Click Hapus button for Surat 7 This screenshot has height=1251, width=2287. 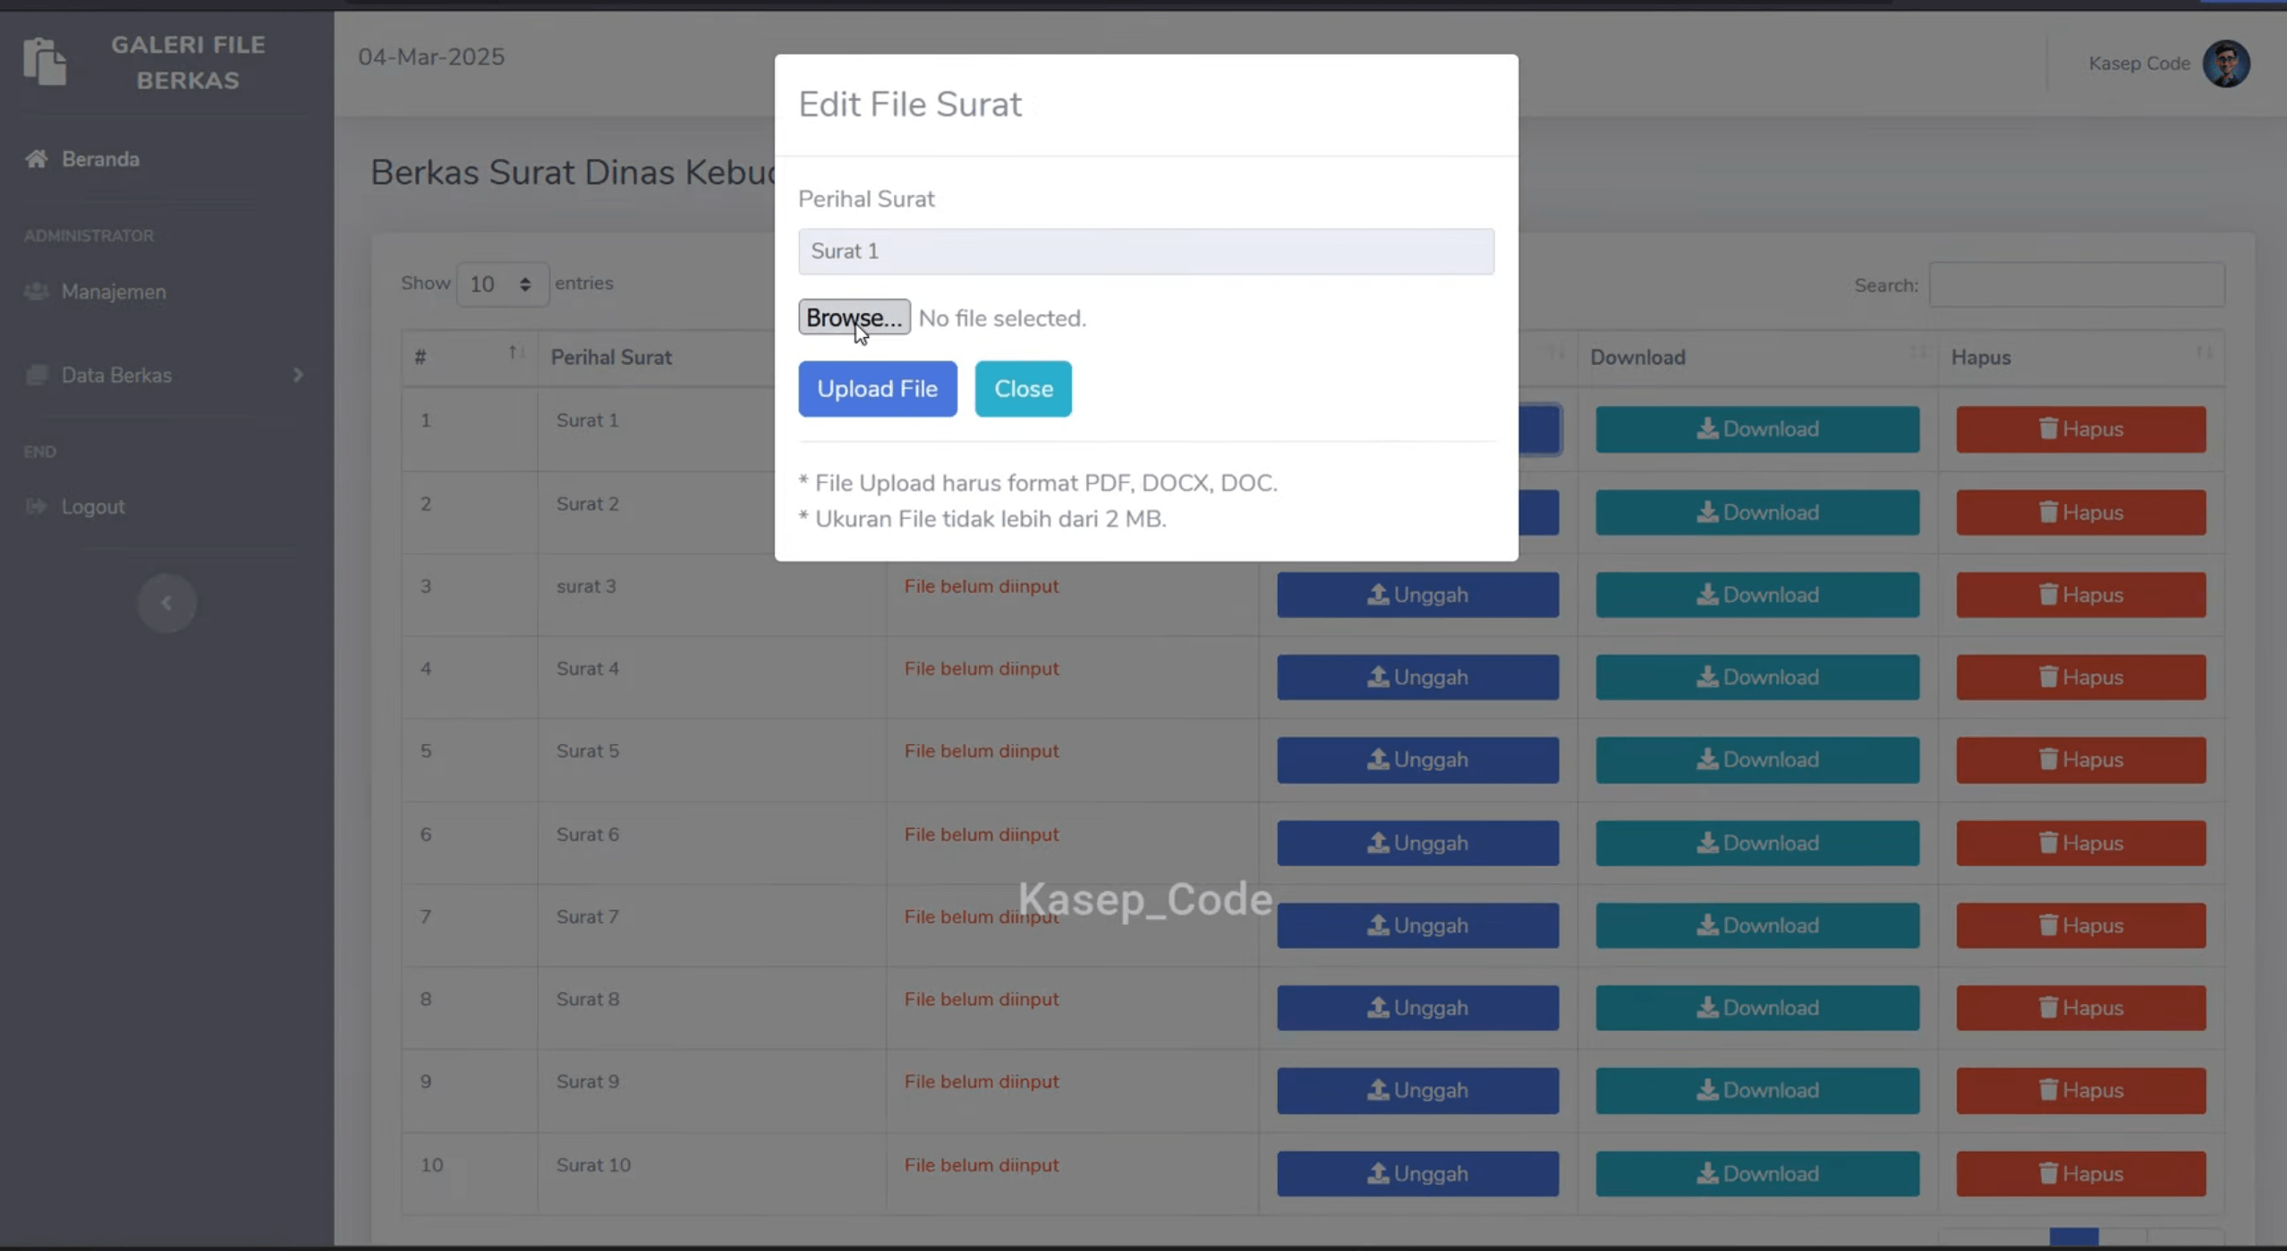(x=2080, y=926)
